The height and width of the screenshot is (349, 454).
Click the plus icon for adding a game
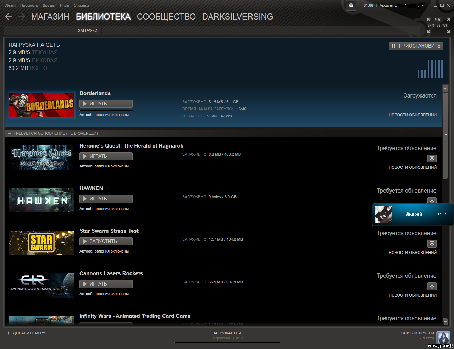click(8, 333)
